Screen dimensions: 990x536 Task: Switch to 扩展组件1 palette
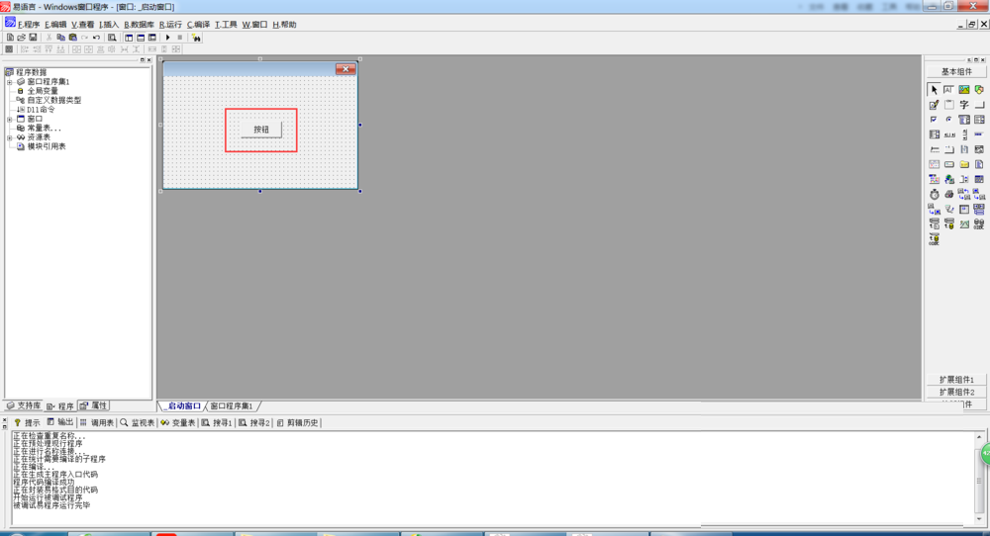pos(956,380)
